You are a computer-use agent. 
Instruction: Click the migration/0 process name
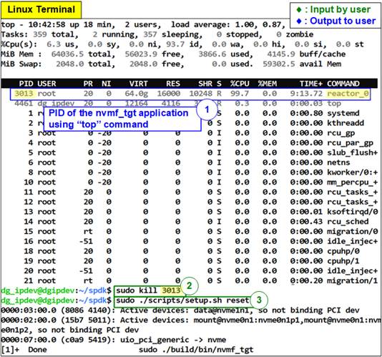[352, 232]
